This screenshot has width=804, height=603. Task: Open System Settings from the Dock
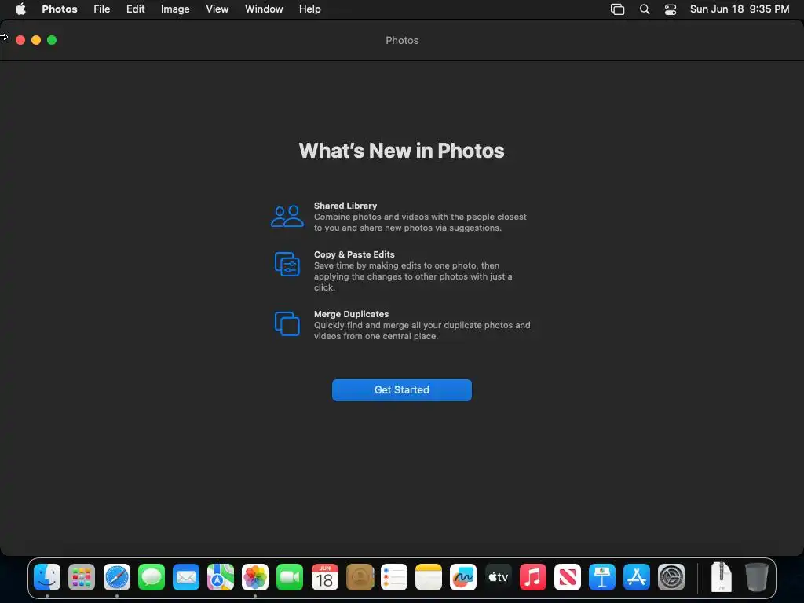click(x=671, y=577)
